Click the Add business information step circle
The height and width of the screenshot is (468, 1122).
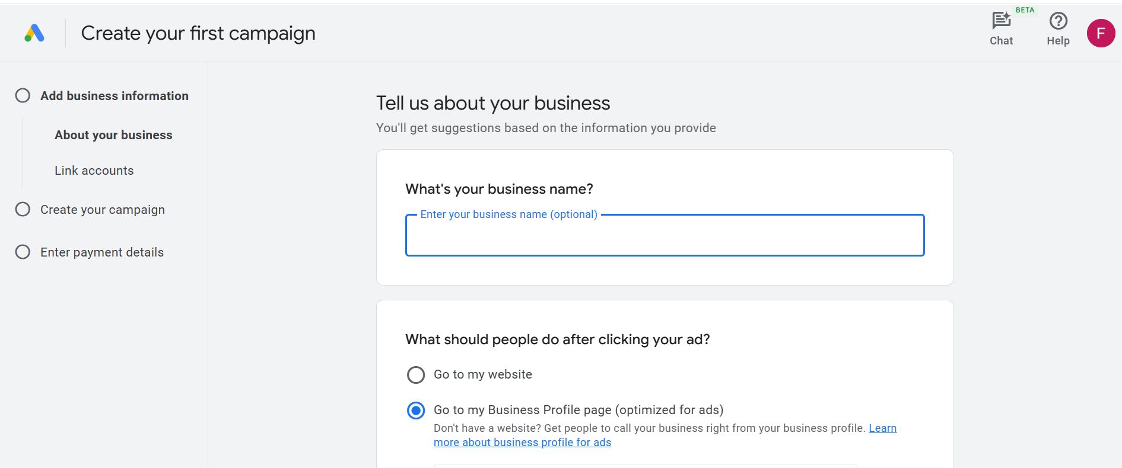coord(23,95)
